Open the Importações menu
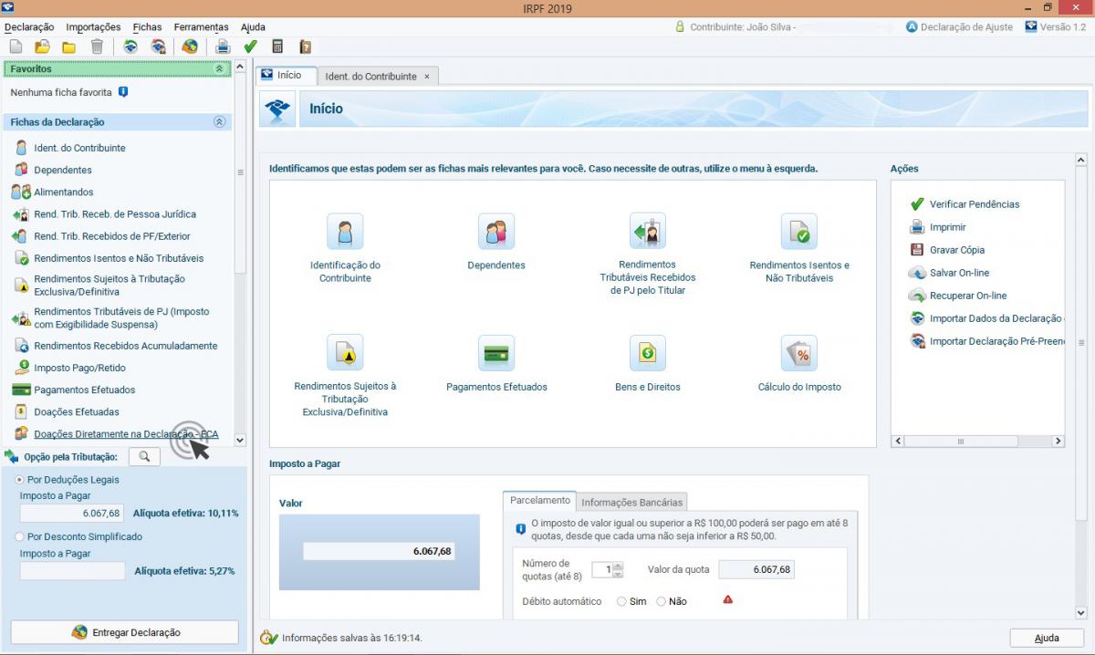1095x655 pixels. pos(93,27)
